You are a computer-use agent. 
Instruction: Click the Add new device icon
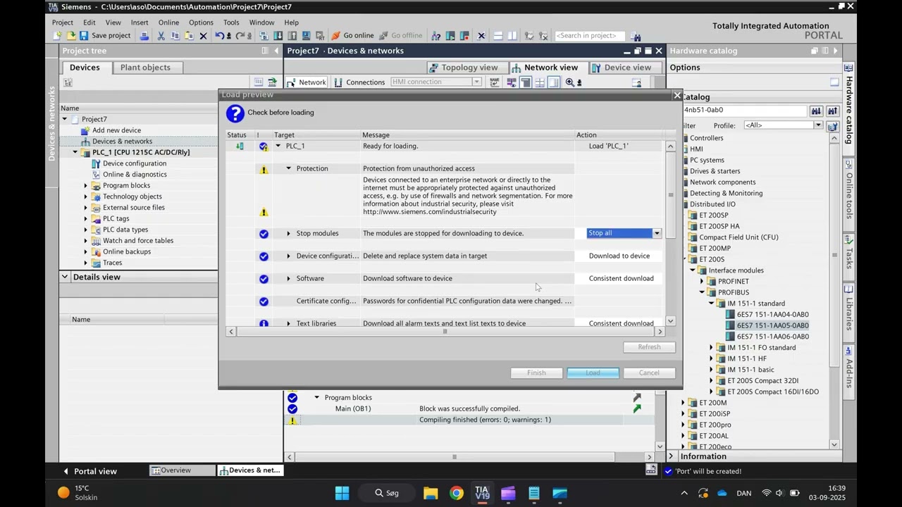tap(85, 130)
